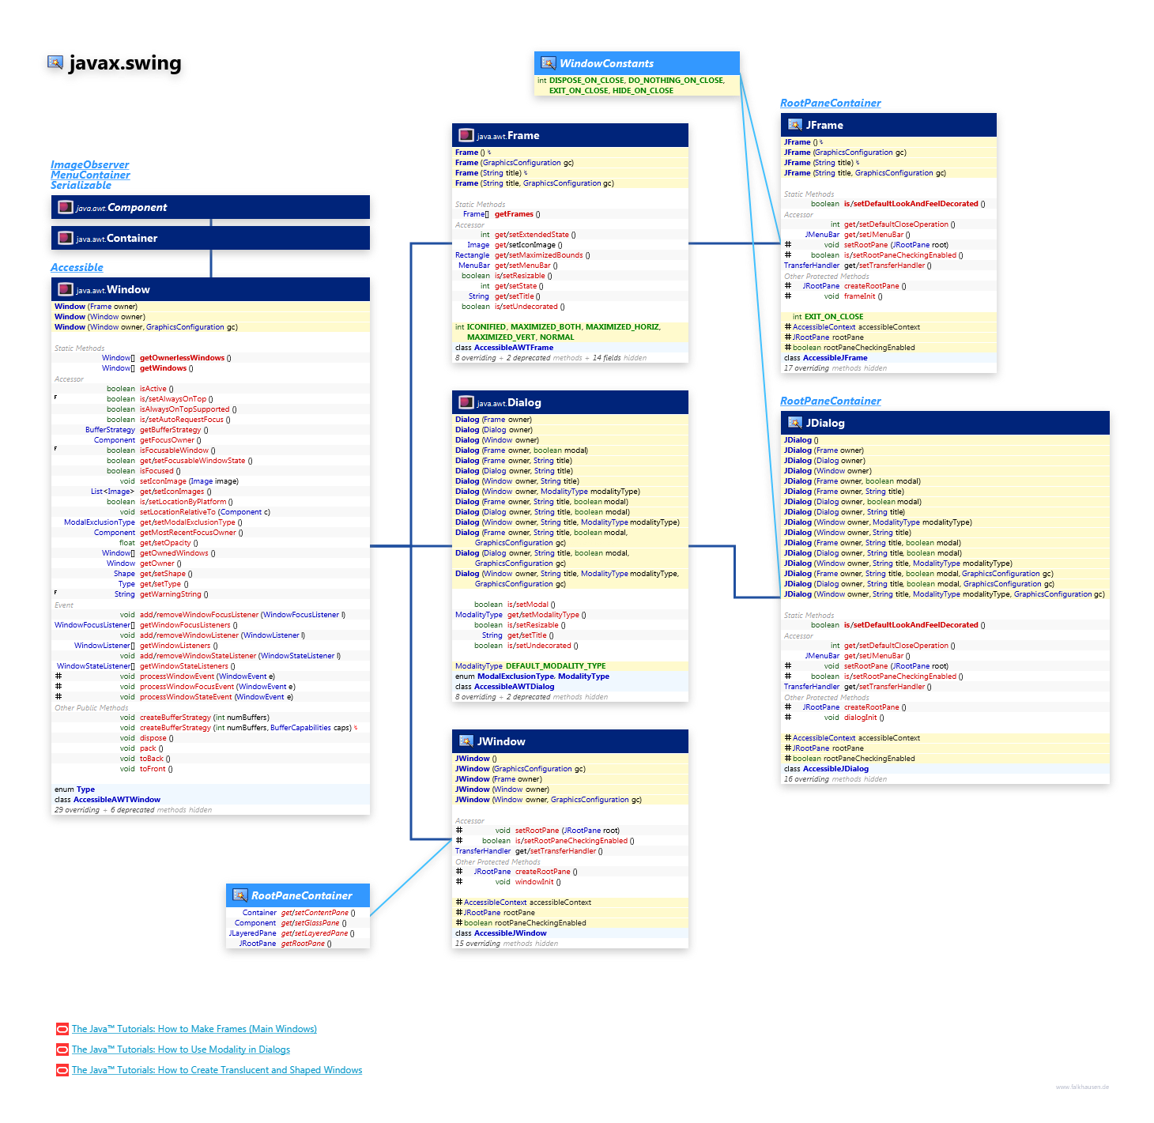Click get/setContentPane in RootPaneContainer
Image resolution: width=1154 pixels, height=1123 pixels.
(x=315, y=913)
